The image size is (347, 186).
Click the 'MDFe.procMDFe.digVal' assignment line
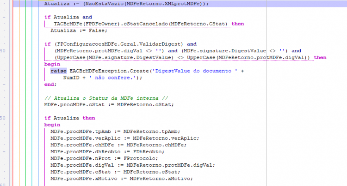(133, 165)
